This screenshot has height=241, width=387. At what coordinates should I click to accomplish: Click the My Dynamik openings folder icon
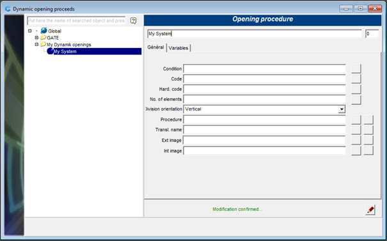pyautogui.click(x=43, y=44)
